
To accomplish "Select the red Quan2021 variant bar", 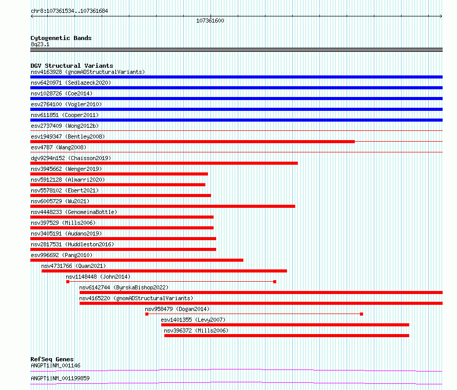I will tap(164, 271).
